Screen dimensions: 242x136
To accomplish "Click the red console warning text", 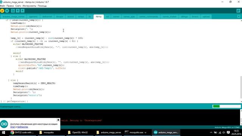I will 81,121.
